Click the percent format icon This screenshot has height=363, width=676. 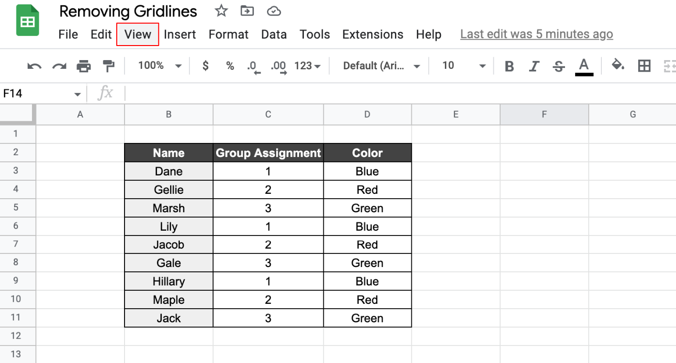click(x=229, y=65)
